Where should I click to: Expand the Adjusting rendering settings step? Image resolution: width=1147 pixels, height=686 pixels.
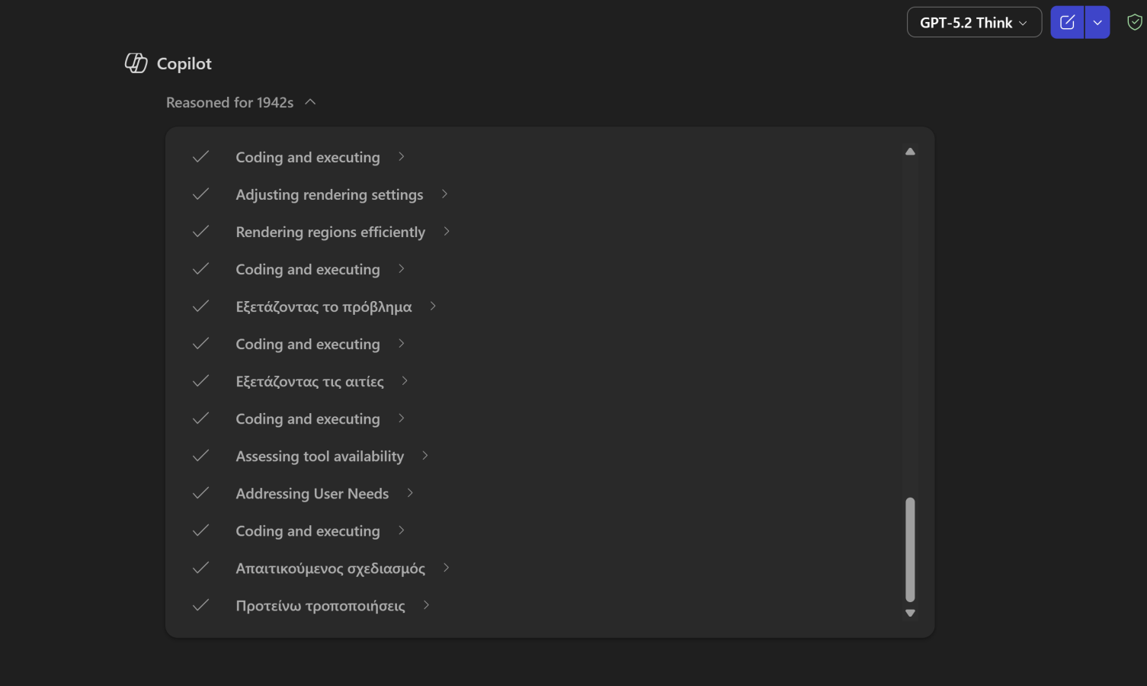pos(444,194)
